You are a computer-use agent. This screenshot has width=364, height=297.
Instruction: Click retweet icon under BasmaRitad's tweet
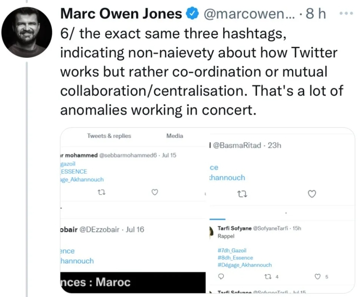coord(242,194)
